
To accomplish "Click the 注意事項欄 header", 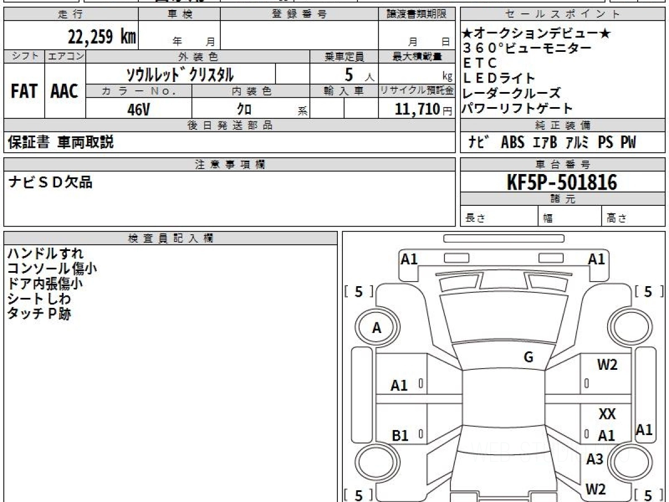I will (x=230, y=165).
